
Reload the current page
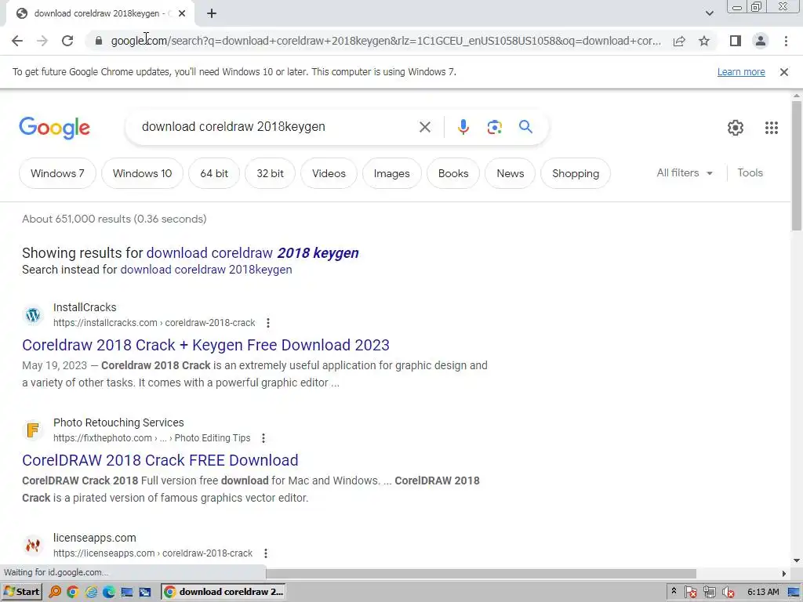[67, 41]
